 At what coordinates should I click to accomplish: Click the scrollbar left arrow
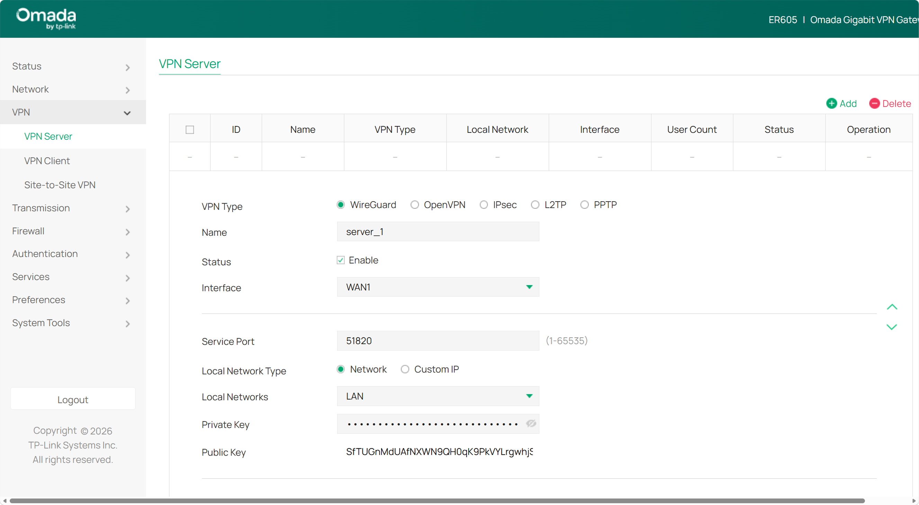point(4,501)
